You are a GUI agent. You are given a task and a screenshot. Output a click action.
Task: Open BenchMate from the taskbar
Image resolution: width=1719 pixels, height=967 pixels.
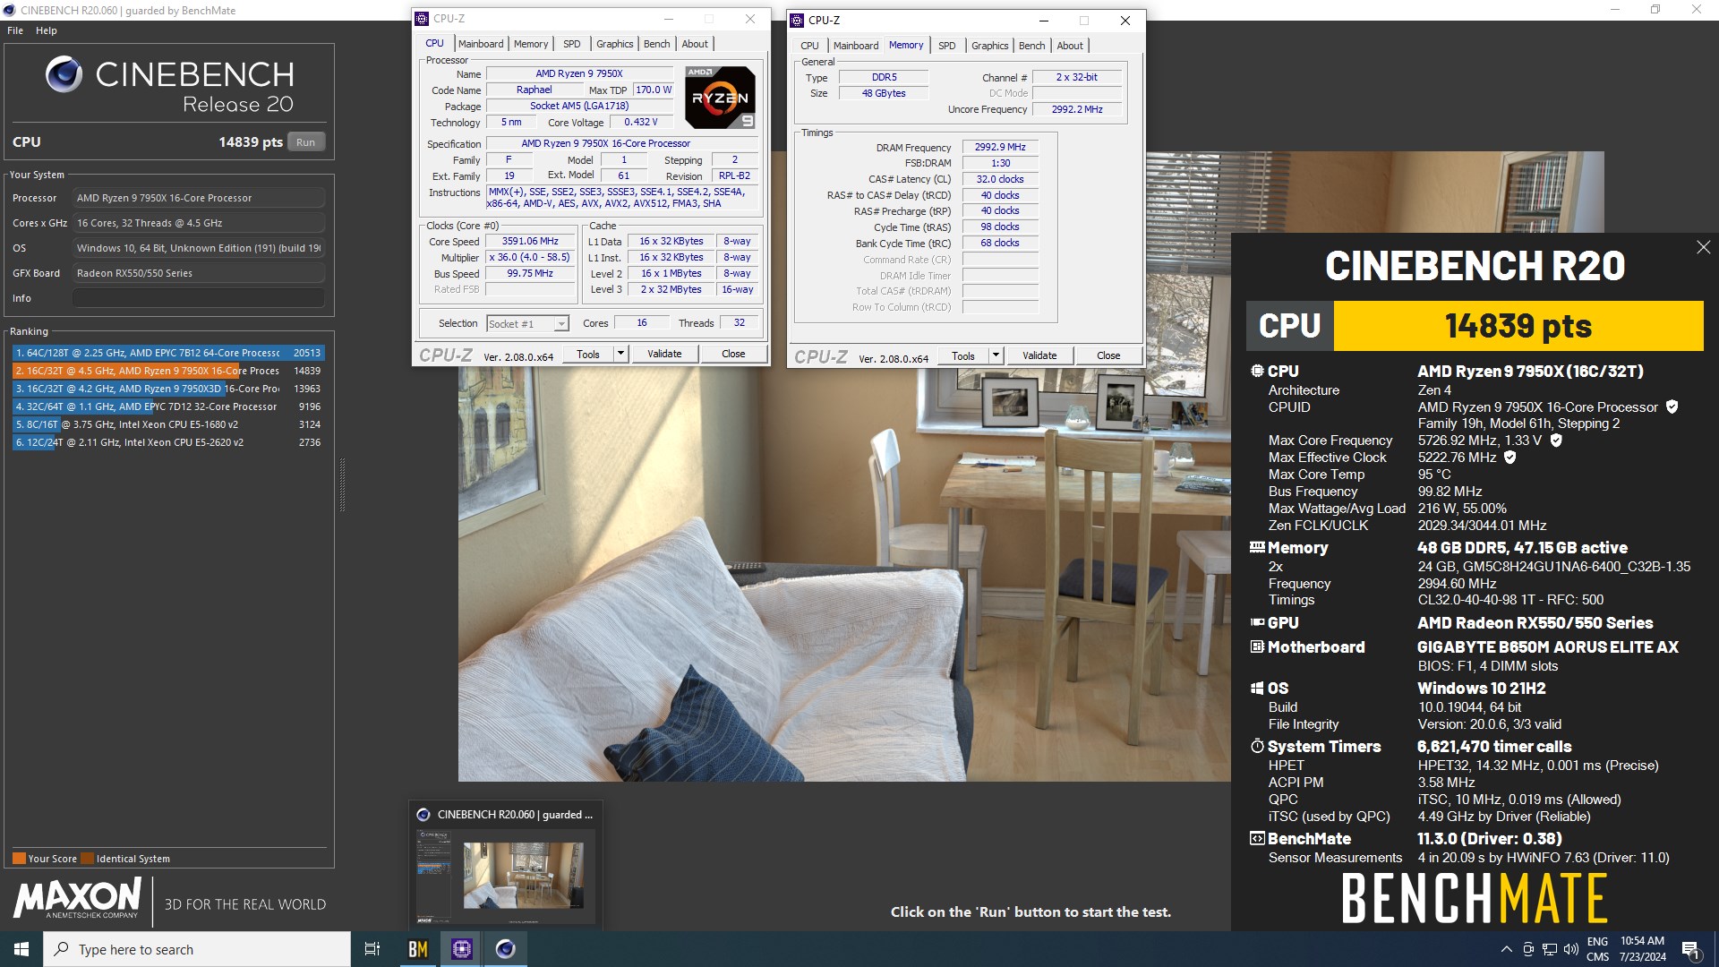tap(418, 949)
